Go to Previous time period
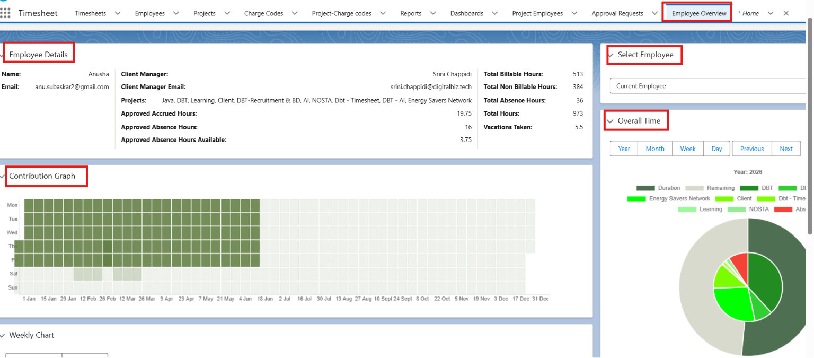Image resolution: width=814 pixels, height=358 pixels. [752, 149]
